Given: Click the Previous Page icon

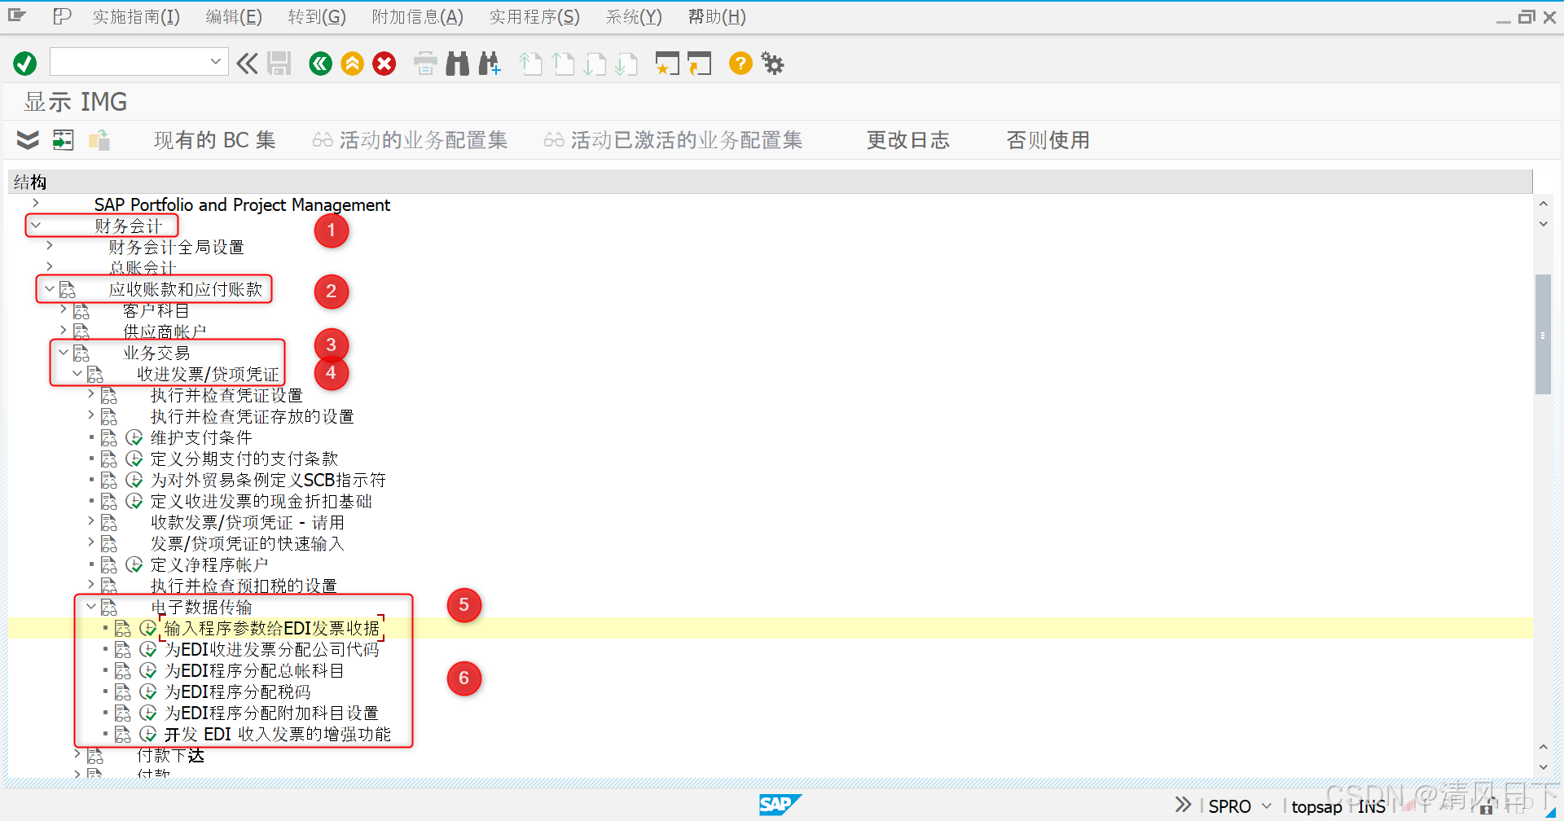Looking at the screenshot, I should coord(563,64).
